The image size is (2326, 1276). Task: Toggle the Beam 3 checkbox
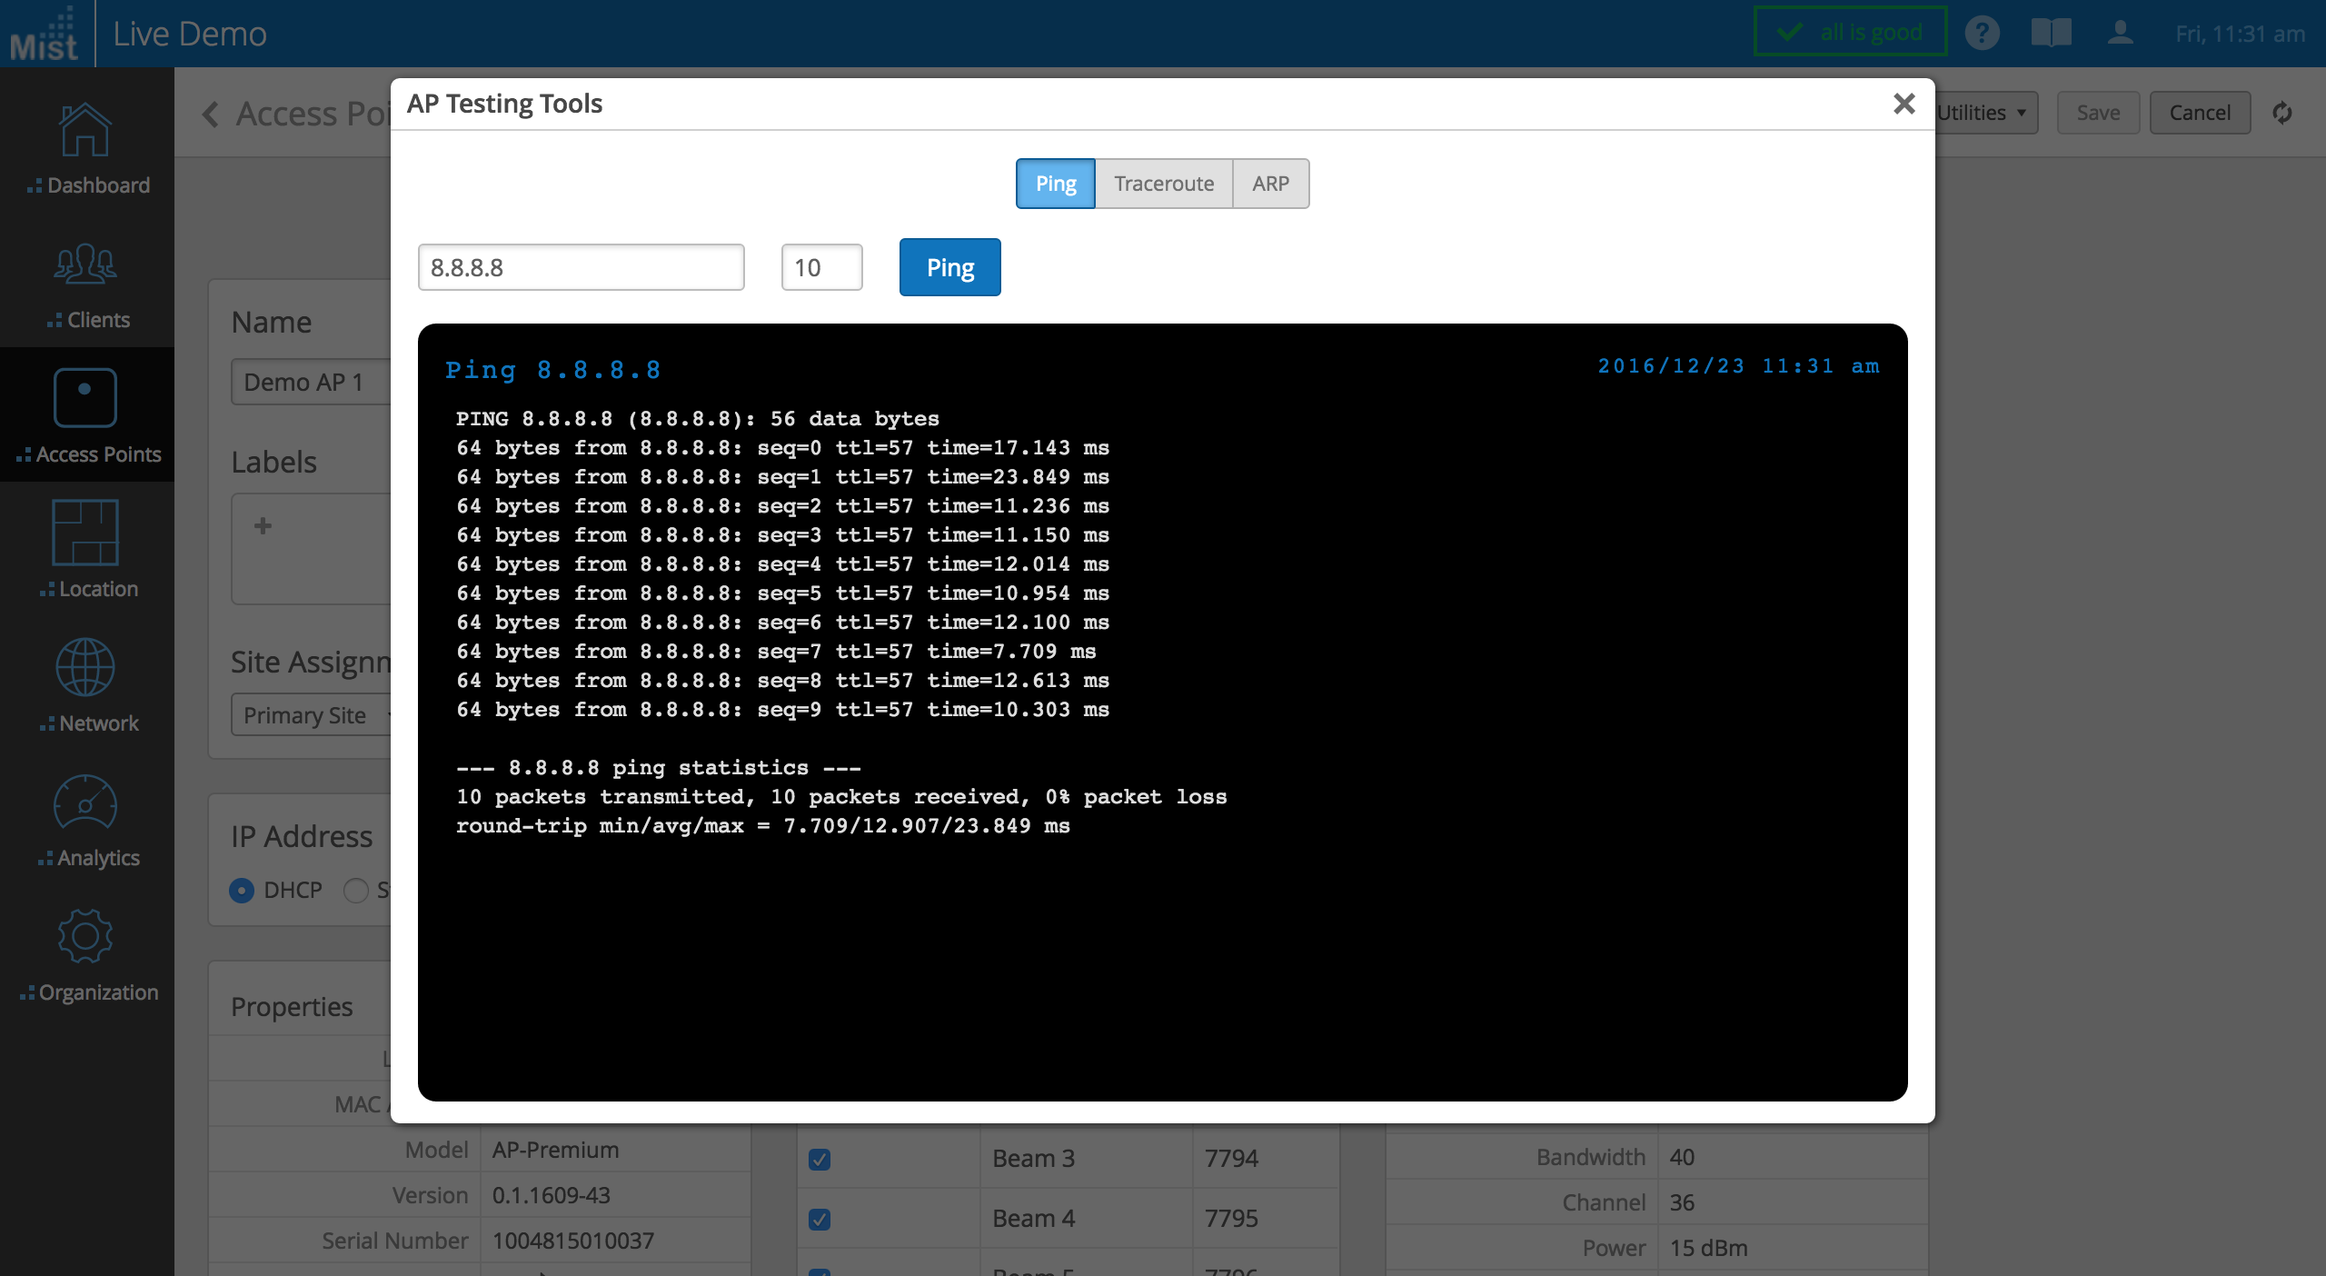tap(820, 1159)
